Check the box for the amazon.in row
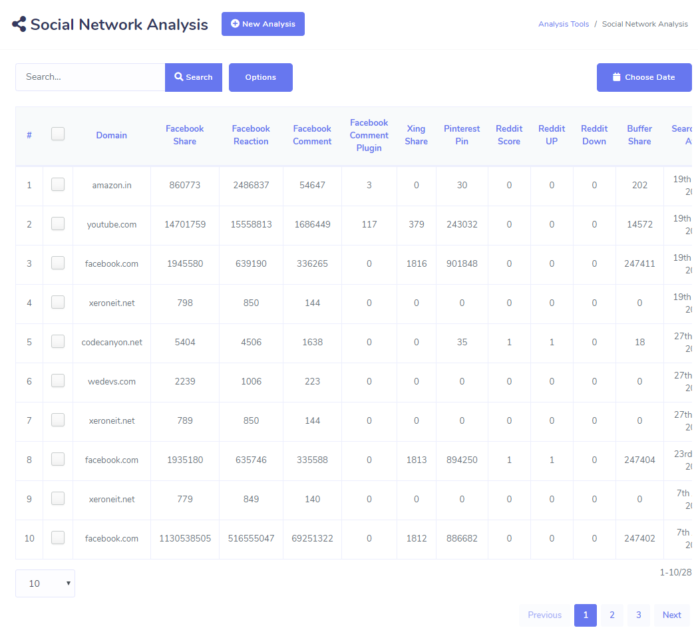The image size is (698, 638). (x=58, y=185)
